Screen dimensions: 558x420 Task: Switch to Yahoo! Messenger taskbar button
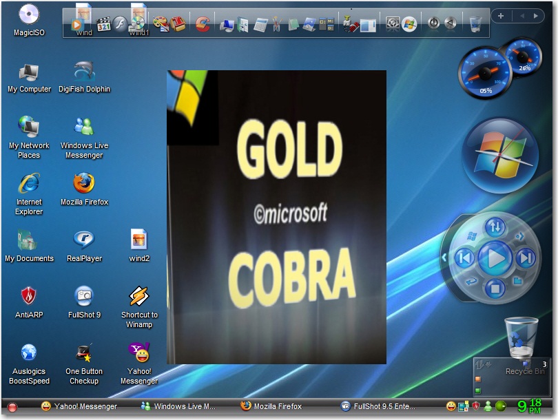pos(79,406)
